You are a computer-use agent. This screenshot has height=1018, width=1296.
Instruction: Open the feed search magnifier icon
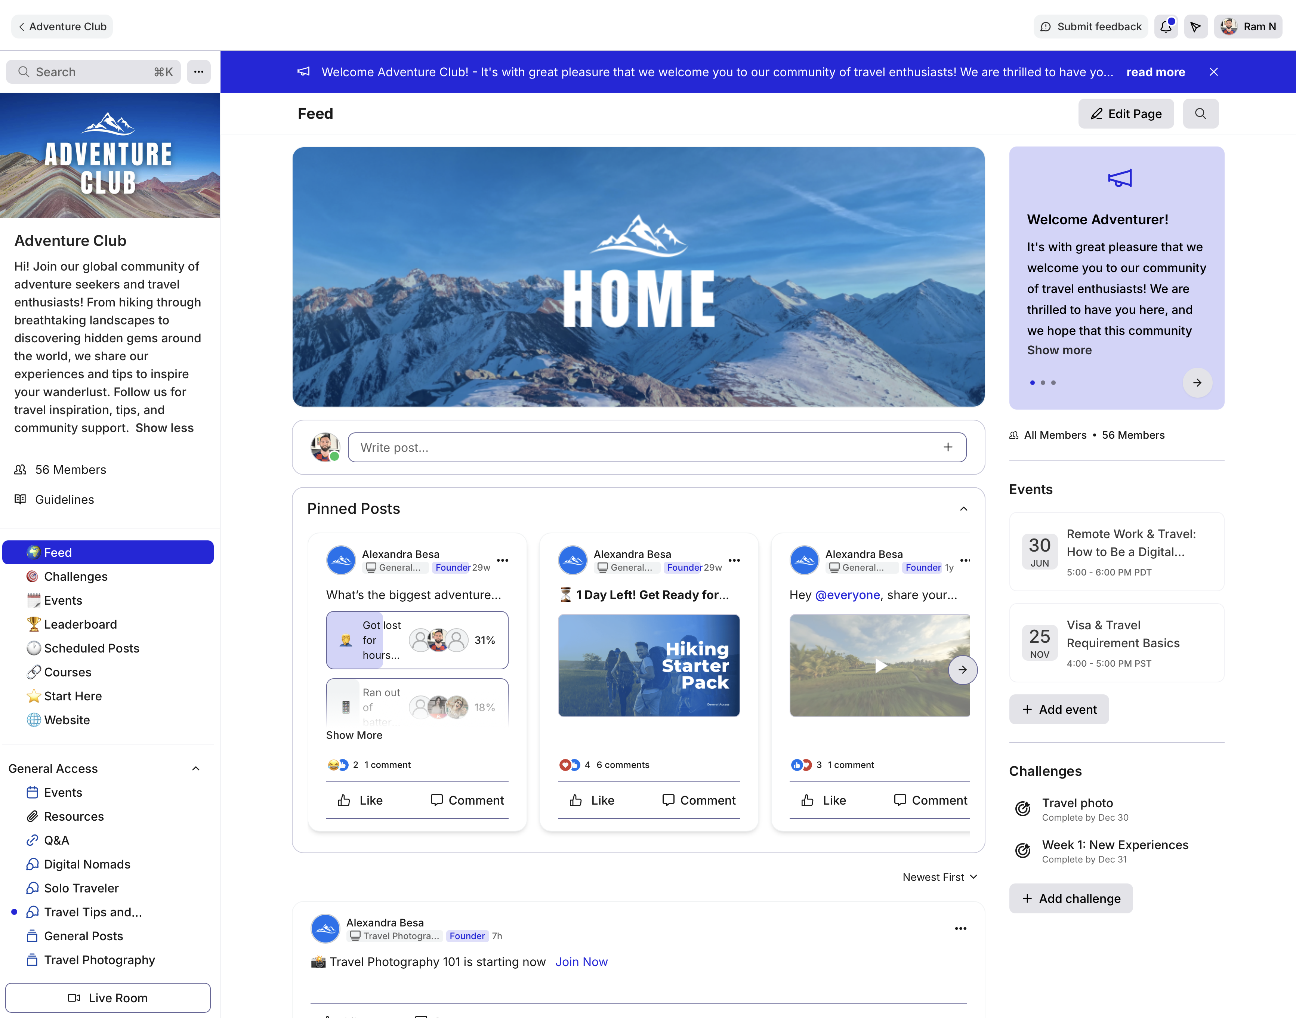pyautogui.click(x=1200, y=114)
